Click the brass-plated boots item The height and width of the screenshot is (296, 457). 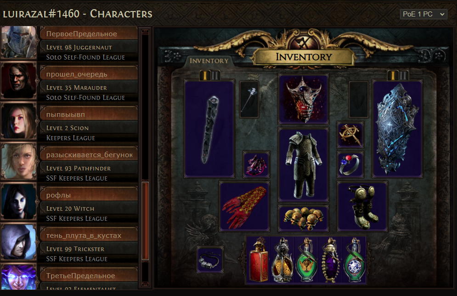[362, 206]
